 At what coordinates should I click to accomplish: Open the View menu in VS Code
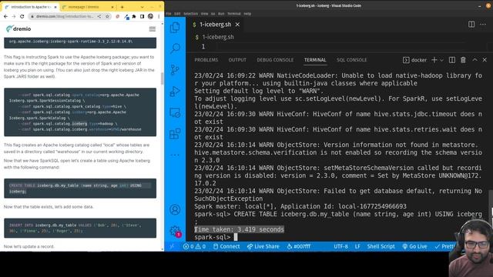(204, 14)
